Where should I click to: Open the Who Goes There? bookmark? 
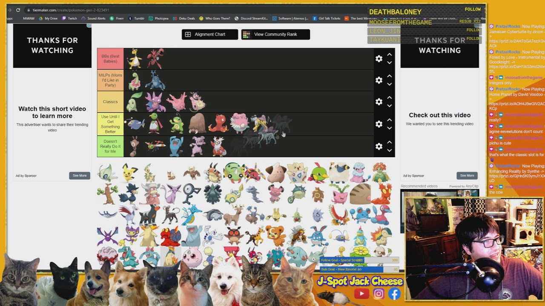(215, 18)
